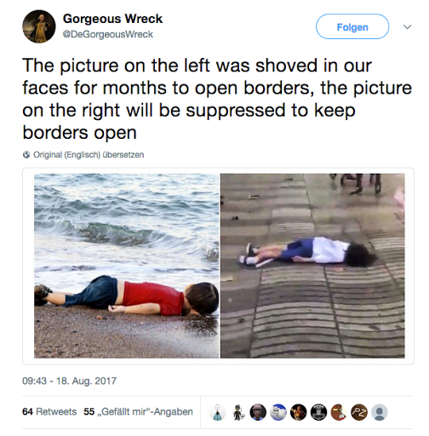
Task: View the 64 Retweets list
Action: [49, 411]
